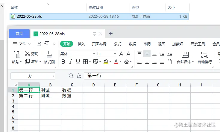Apply the red font color A
The image size is (220, 132).
[116, 61]
